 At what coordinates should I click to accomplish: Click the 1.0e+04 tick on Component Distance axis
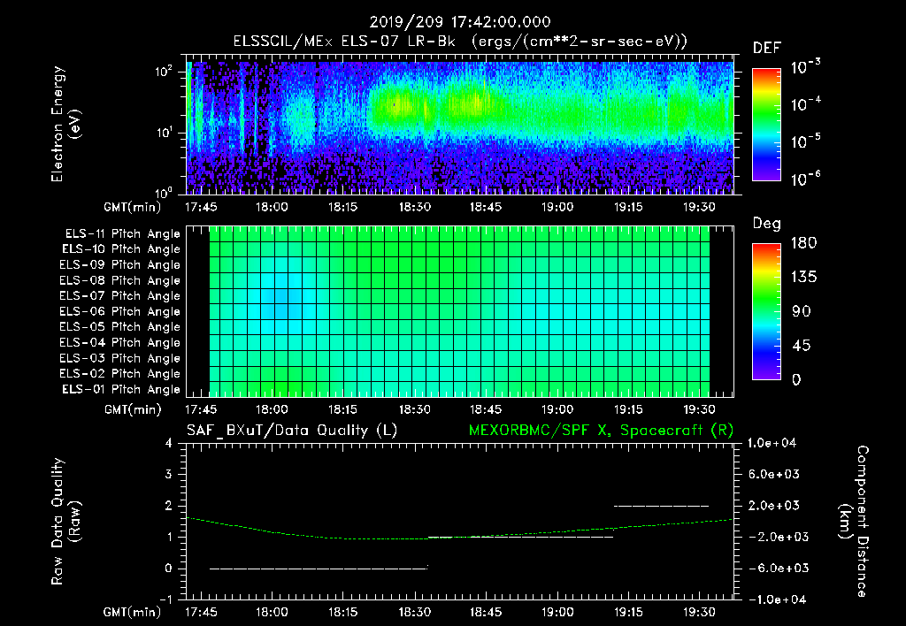(x=772, y=443)
